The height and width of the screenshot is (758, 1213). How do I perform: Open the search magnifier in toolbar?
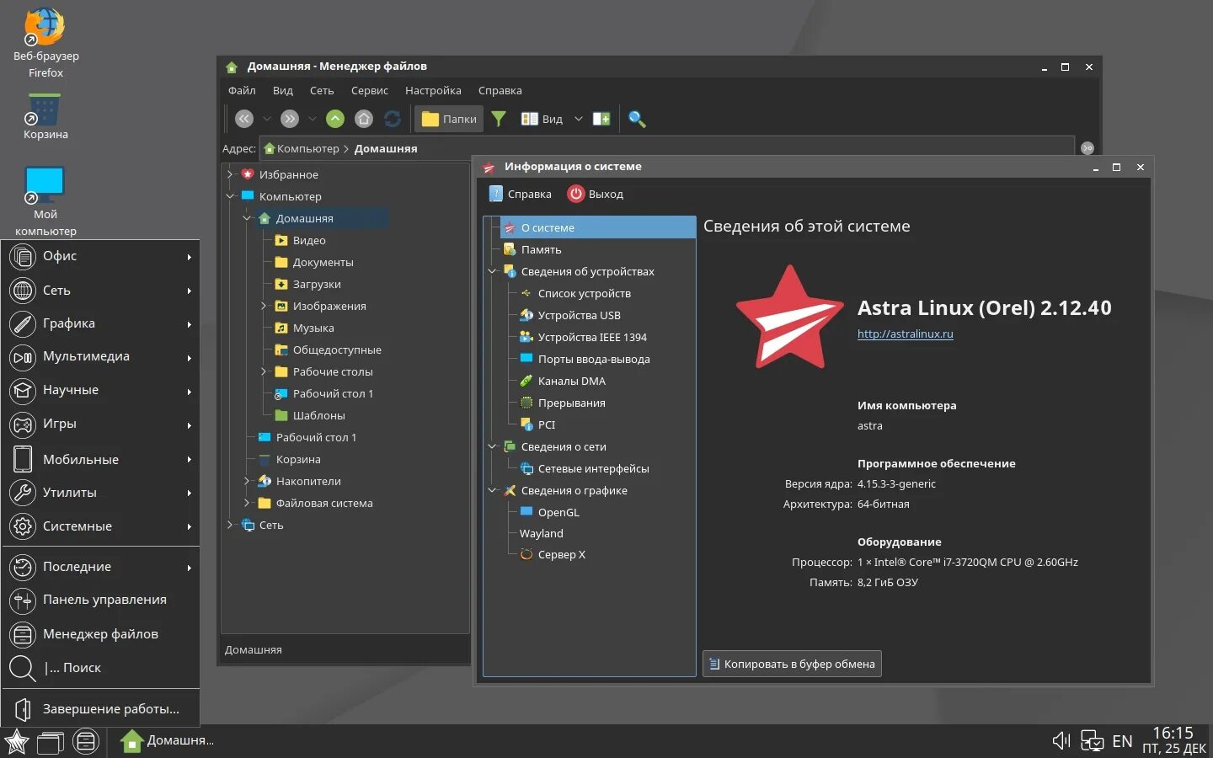point(638,119)
